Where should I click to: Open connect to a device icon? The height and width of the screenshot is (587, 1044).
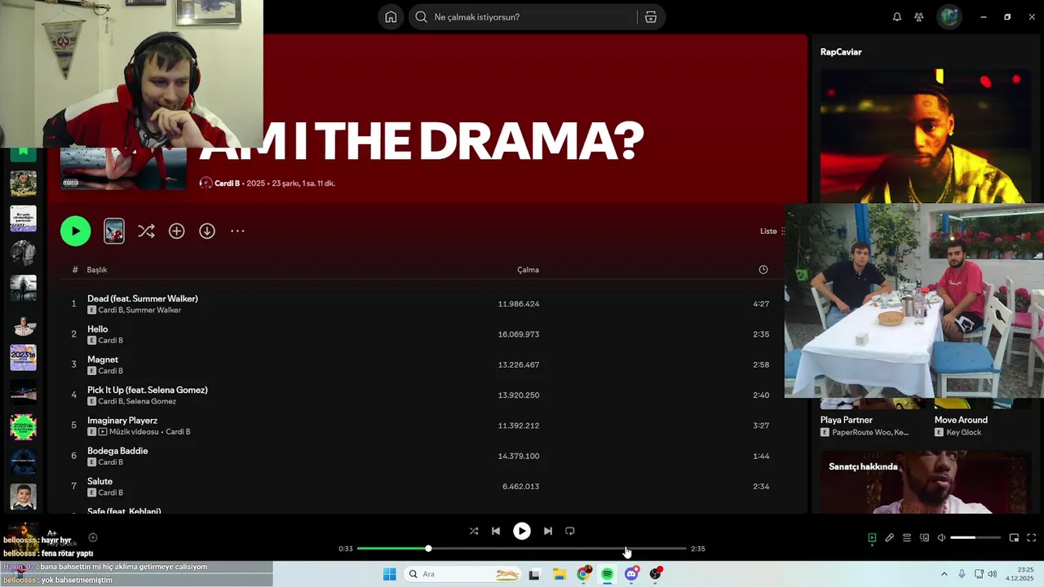(924, 538)
